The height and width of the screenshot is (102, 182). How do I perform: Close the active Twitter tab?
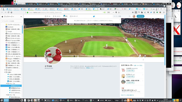pos(98,9)
